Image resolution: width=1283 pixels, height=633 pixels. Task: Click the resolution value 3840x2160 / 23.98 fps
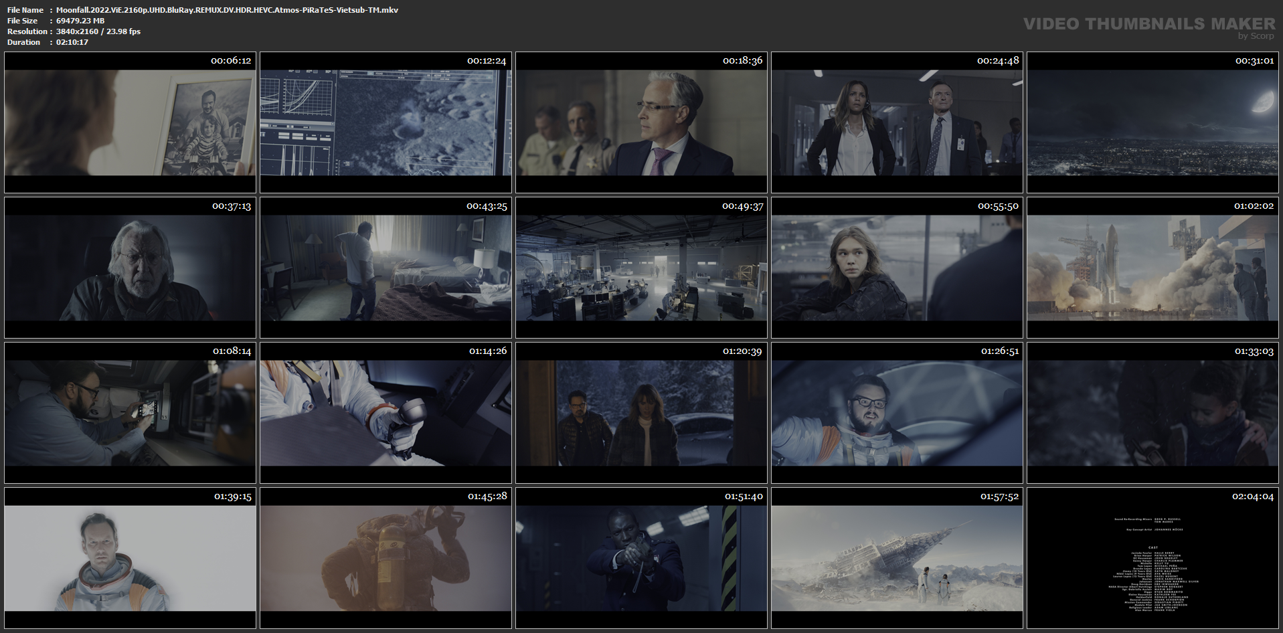[98, 31]
